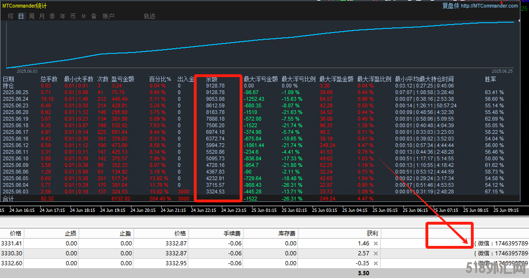Screen dimensions: 529x279
Task: Select the M tab
Action: point(83,16)
